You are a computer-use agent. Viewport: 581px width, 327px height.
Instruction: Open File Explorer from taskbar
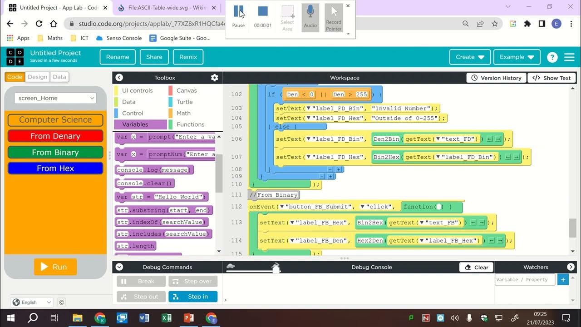coord(78,318)
